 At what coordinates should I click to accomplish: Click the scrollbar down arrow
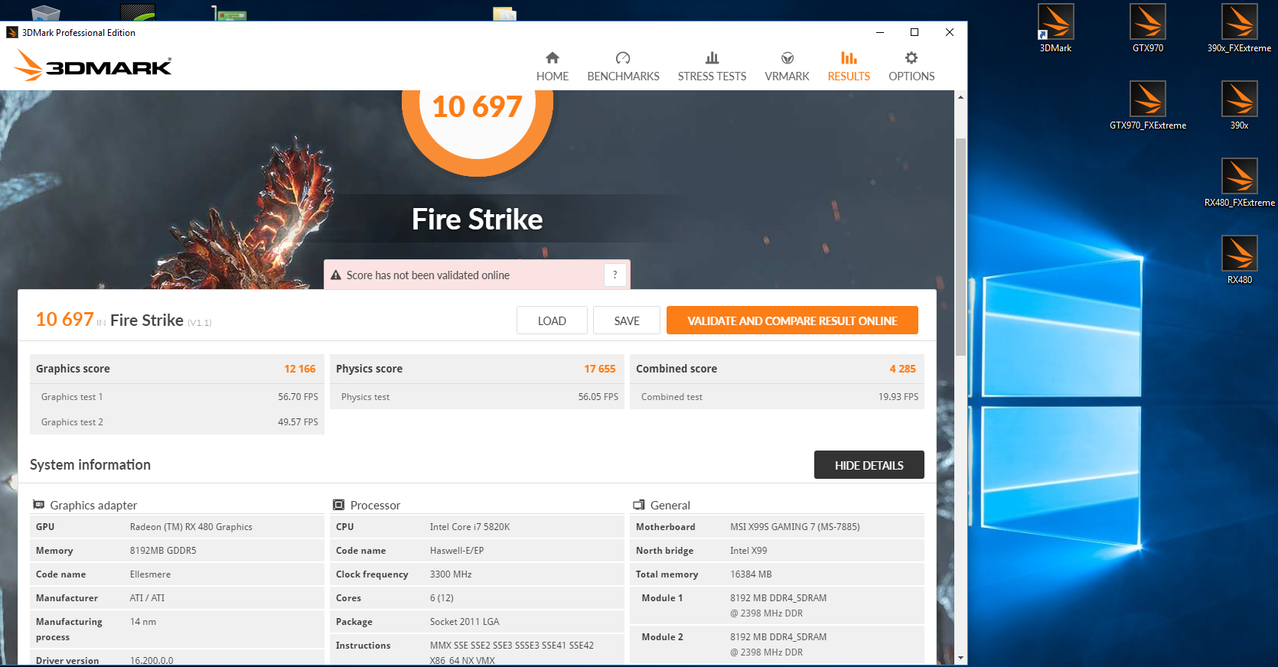coord(960,657)
